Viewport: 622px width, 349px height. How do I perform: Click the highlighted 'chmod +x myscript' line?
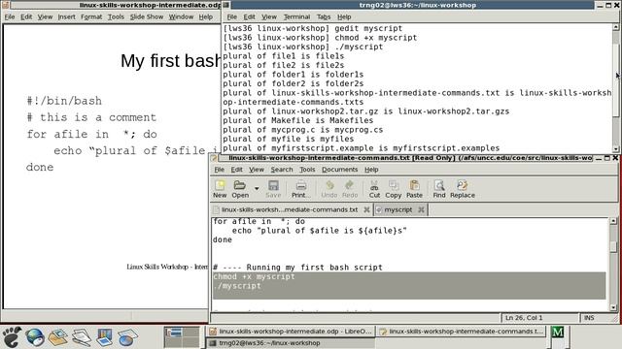[254, 276]
